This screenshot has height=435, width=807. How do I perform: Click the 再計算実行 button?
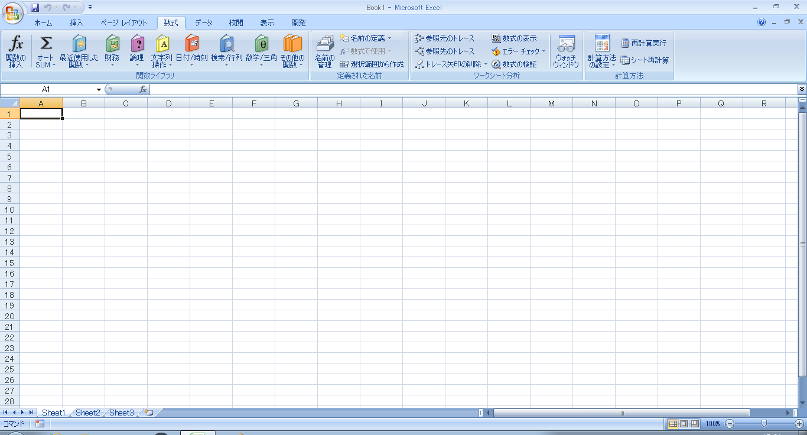point(643,43)
